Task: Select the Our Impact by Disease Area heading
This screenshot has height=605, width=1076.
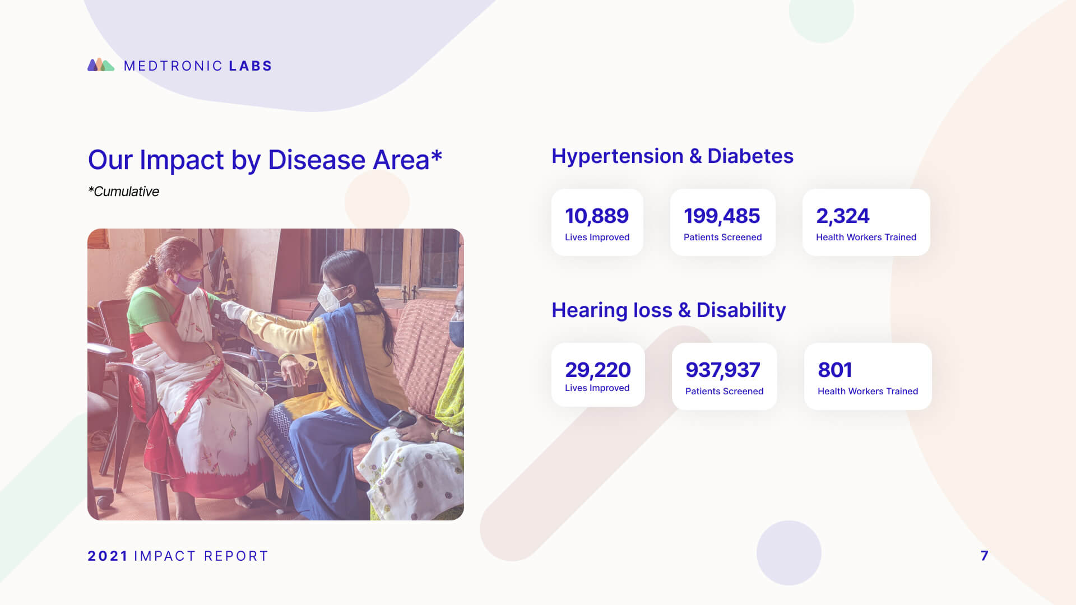Action: pos(265,160)
